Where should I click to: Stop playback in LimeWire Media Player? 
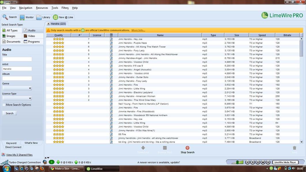(263, 162)
